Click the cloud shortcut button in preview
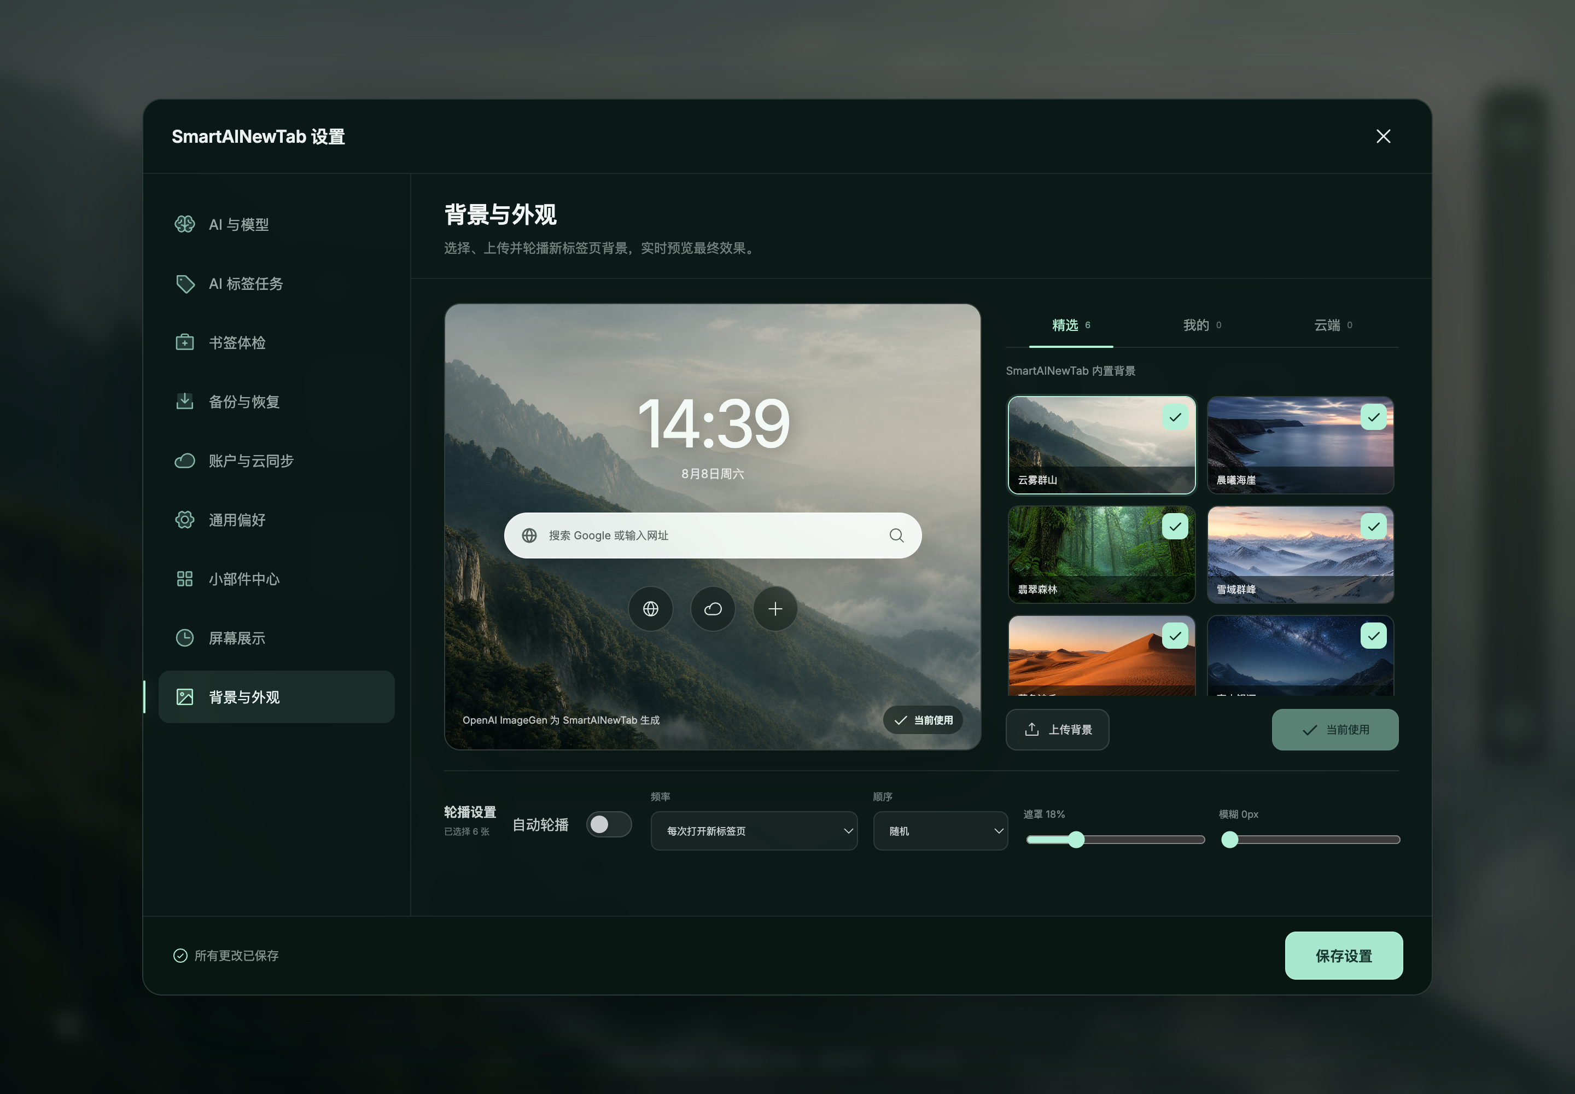Viewport: 1575px width, 1094px height. click(x=713, y=609)
